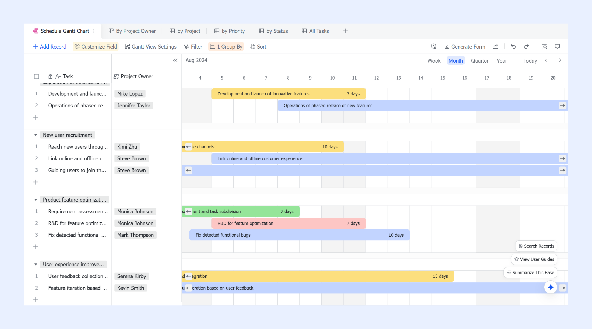Open Gantt View Settings
The height and width of the screenshot is (329, 592).
click(x=151, y=47)
